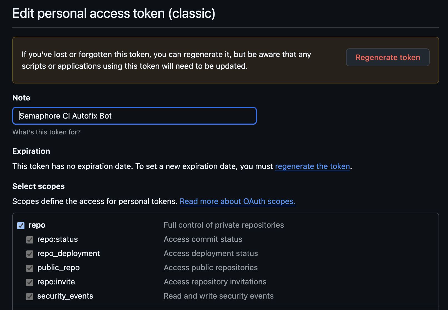Select the repo scope label text

(36, 225)
